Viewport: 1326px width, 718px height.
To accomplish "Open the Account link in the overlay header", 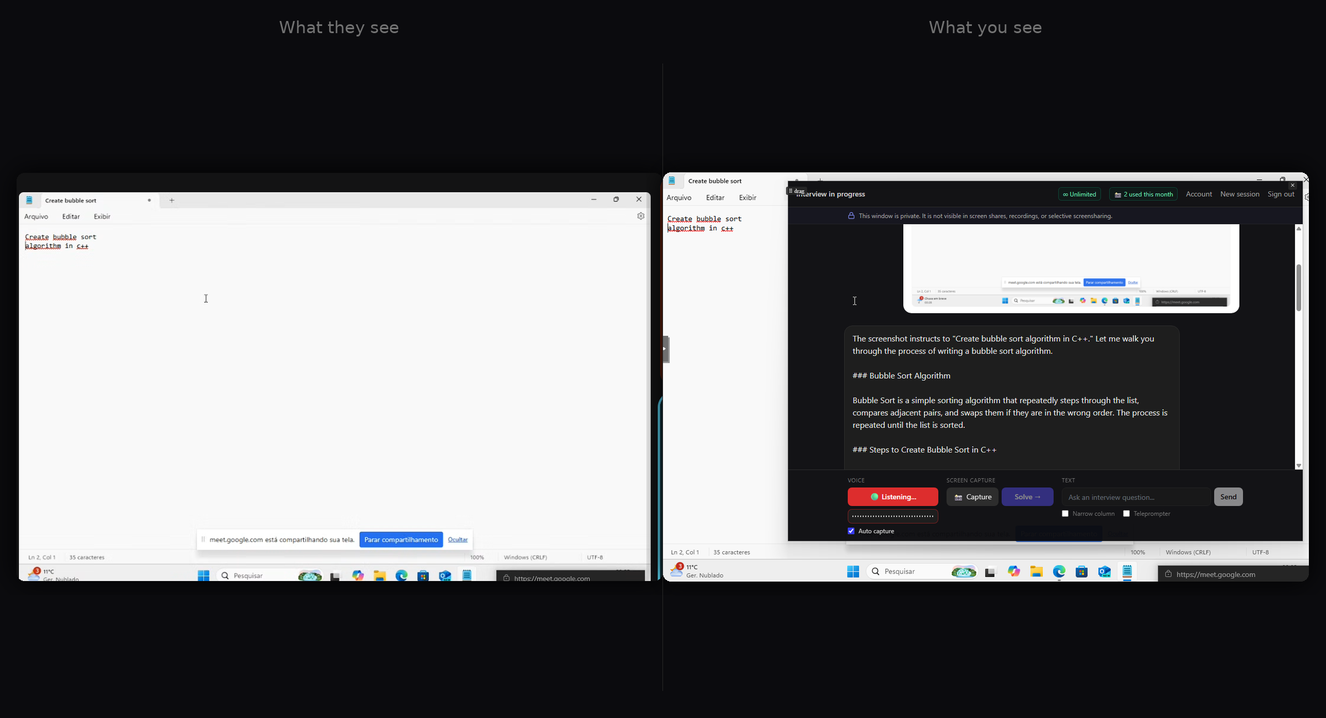I will [1199, 194].
